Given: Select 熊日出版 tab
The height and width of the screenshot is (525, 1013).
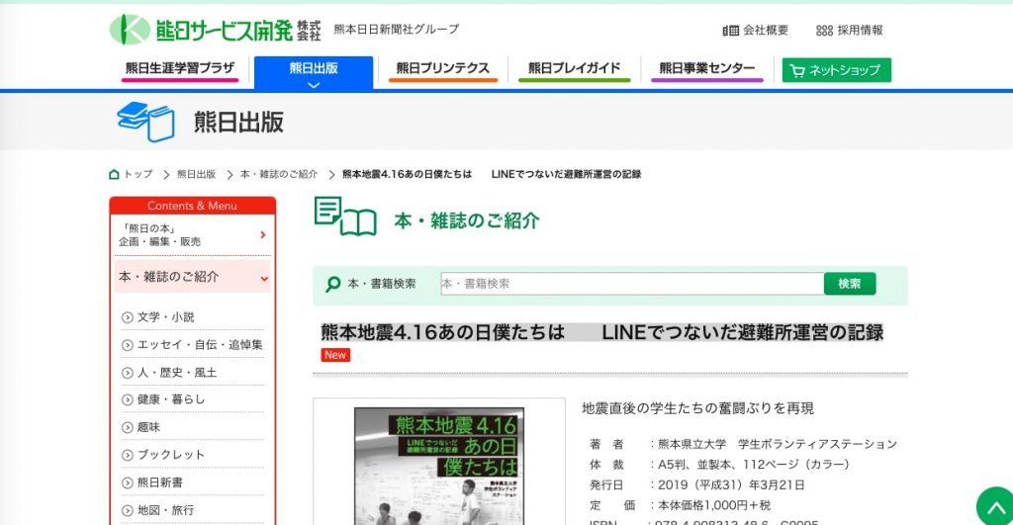Looking at the screenshot, I should (314, 72).
